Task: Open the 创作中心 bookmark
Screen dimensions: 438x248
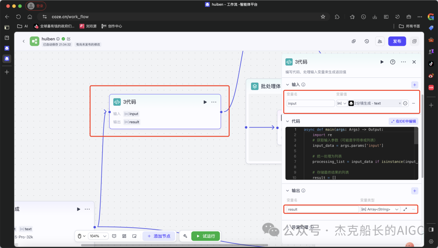Action: 112,26
